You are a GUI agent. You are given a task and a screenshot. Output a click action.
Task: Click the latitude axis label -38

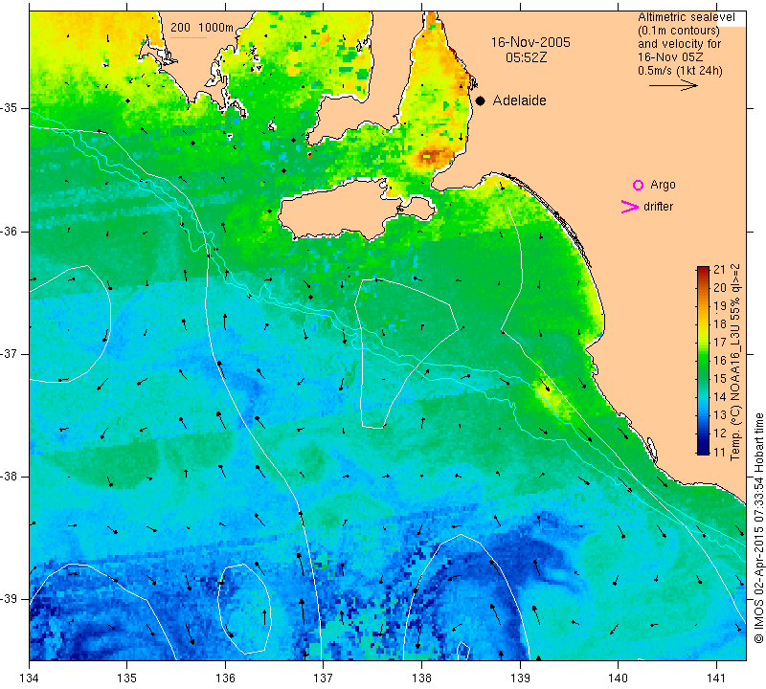click(10, 477)
